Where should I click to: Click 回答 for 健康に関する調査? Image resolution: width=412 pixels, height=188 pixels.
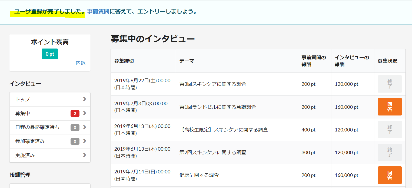[390, 175]
